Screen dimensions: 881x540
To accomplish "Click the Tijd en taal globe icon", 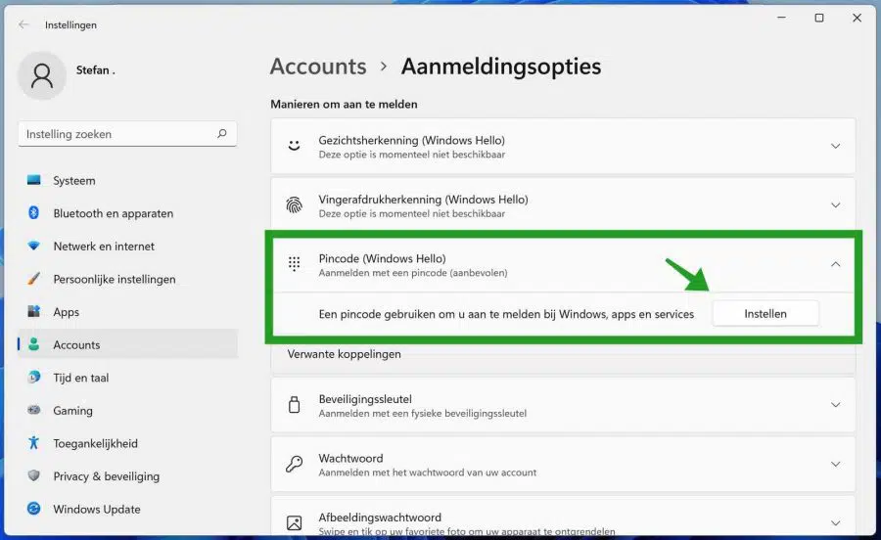I will pyautogui.click(x=33, y=378).
